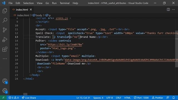This screenshot has width=178, height=100.
Task: Click index.html in the breadcrumb
Action: coord(23,15)
